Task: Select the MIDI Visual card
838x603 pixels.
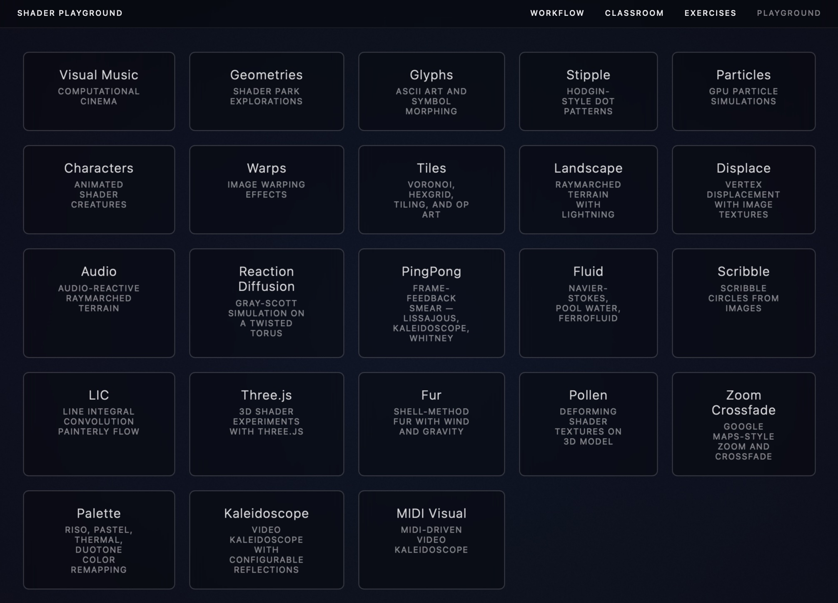Action: [x=431, y=539]
